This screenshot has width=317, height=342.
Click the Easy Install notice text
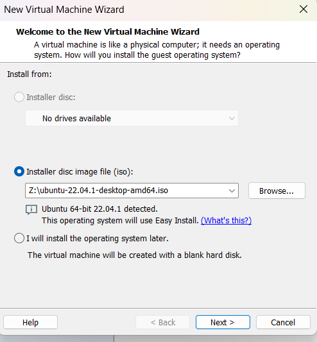[x=120, y=221]
